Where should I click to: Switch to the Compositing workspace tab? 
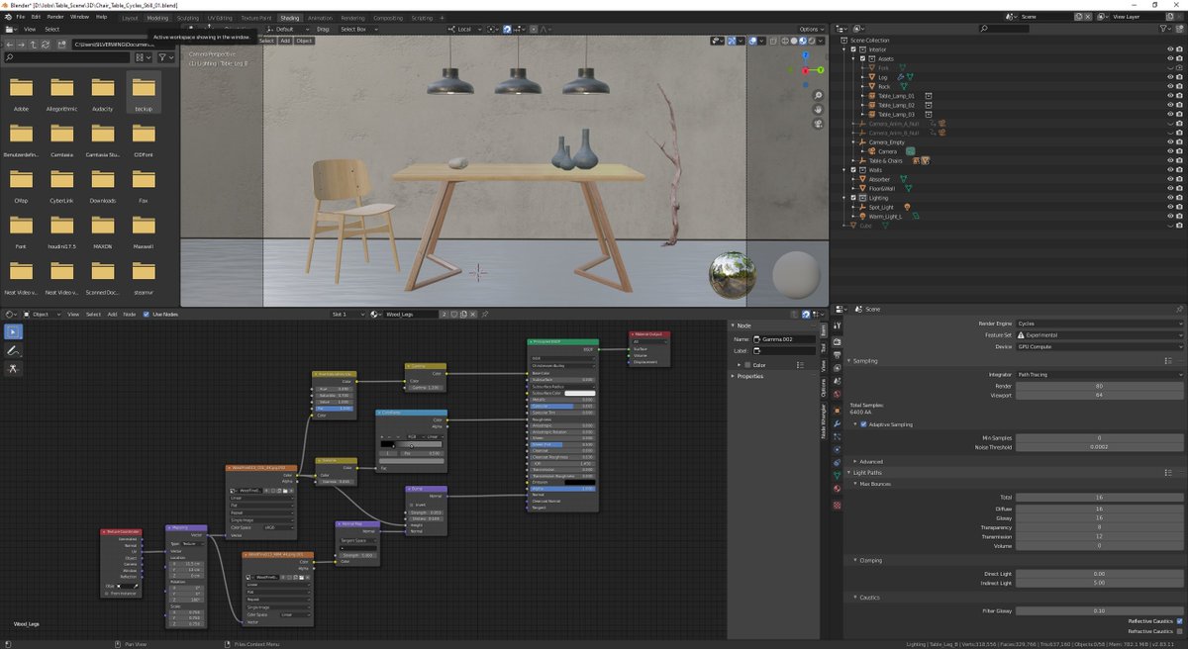(x=388, y=18)
